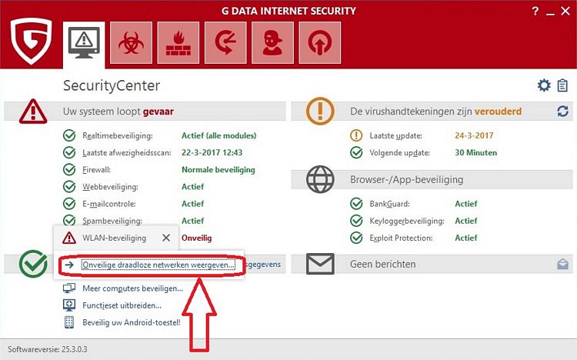
Task: Click the Spambeveiliging entry
Action: [x=112, y=221]
